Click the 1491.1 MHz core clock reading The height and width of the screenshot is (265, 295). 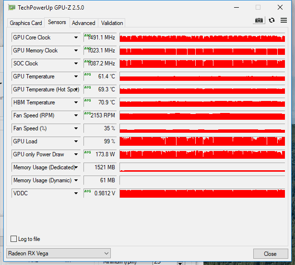(x=100, y=38)
